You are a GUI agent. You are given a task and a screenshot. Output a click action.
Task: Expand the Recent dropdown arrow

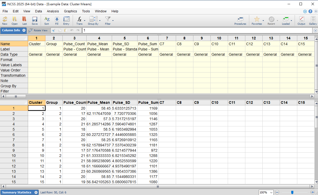click(x=277, y=20)
